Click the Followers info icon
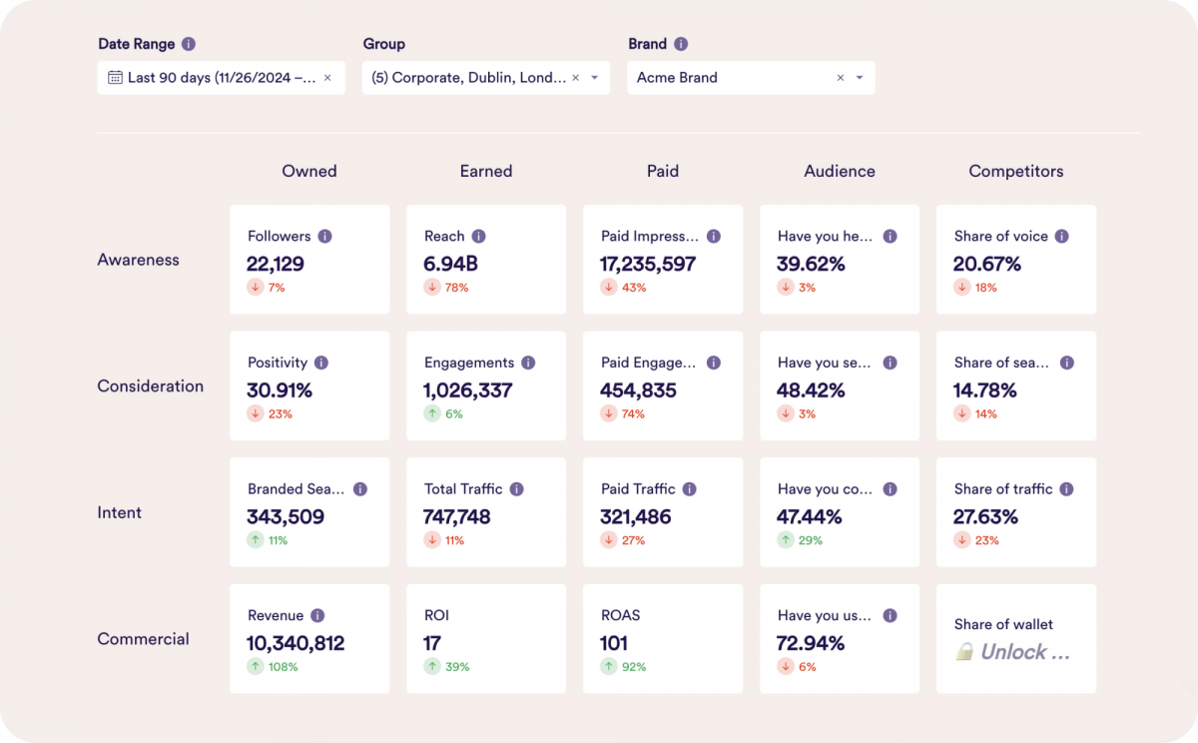The height and width of the screenshot is (743, 1198). [x=324, y=237]
